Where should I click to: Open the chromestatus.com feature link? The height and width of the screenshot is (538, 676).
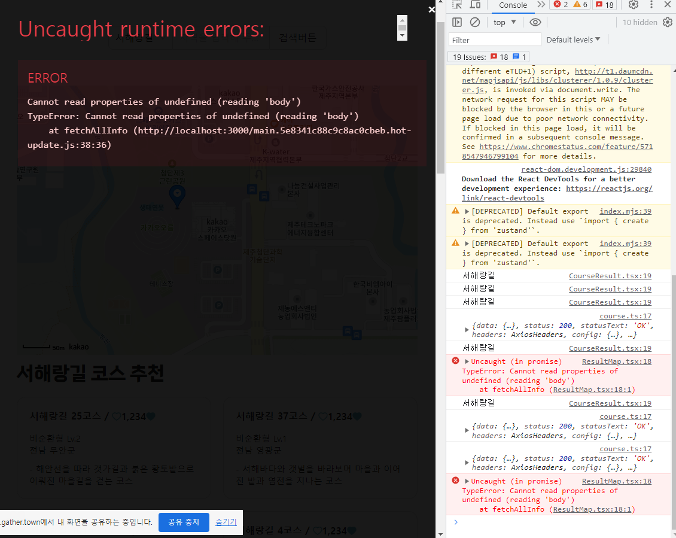(x=558, y=151)
